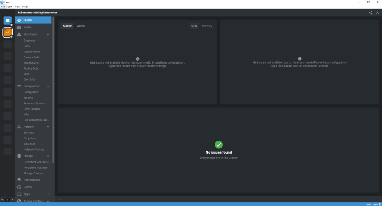
Task: Click the Nodes icon in sidebar
Action: (x=19, y=27)
